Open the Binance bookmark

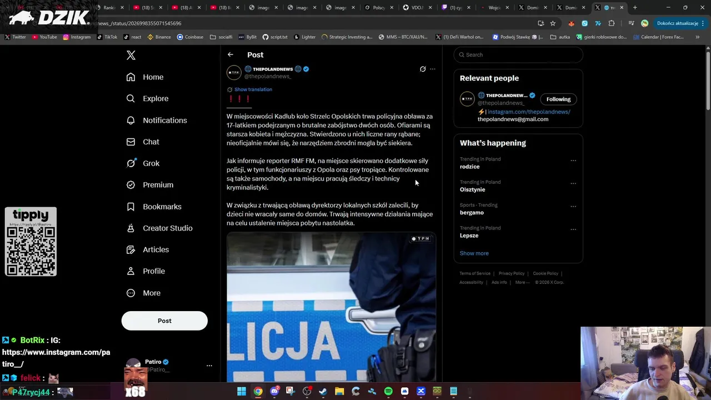pos(159,37)
